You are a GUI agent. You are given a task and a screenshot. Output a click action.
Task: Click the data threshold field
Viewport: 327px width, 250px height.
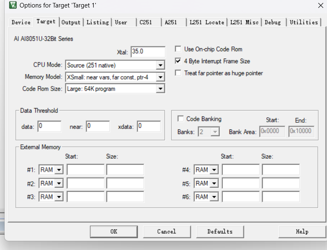(x=50, y=126)
